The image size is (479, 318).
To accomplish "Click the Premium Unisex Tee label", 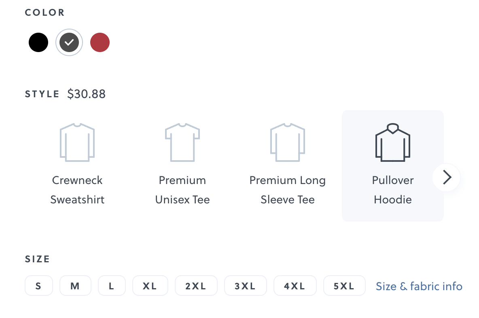I will tap(182, 190).
